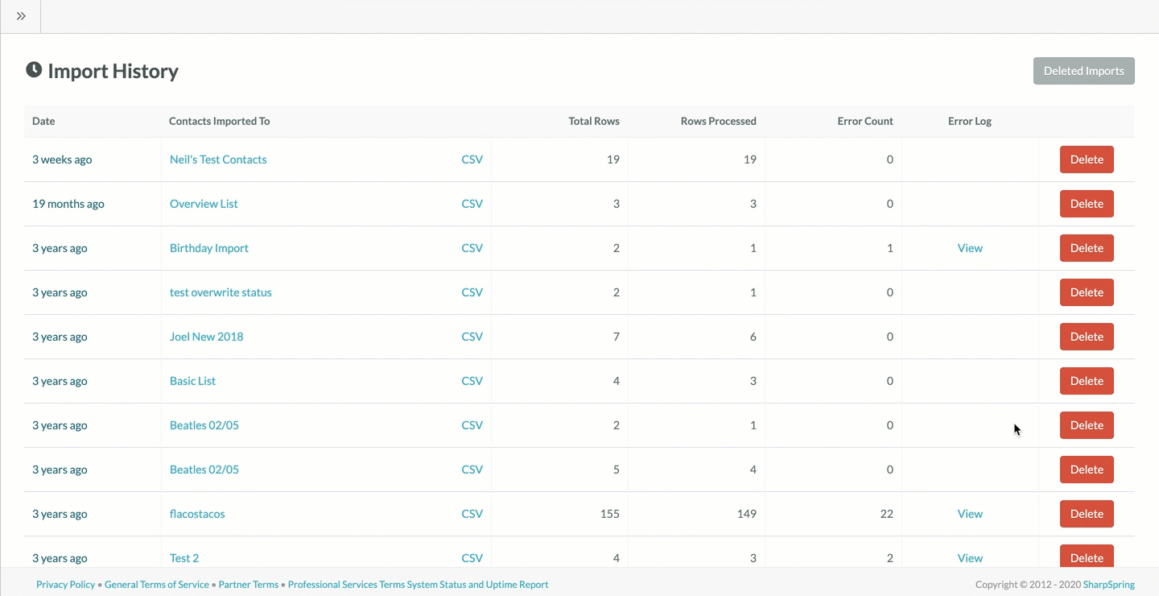View error log for flacostacos import
Image resolution: width=1159 pixels, height=596 pixels.
970,514
